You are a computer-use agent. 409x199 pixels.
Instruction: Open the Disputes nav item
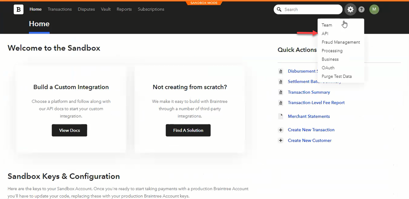coord(86,9)
